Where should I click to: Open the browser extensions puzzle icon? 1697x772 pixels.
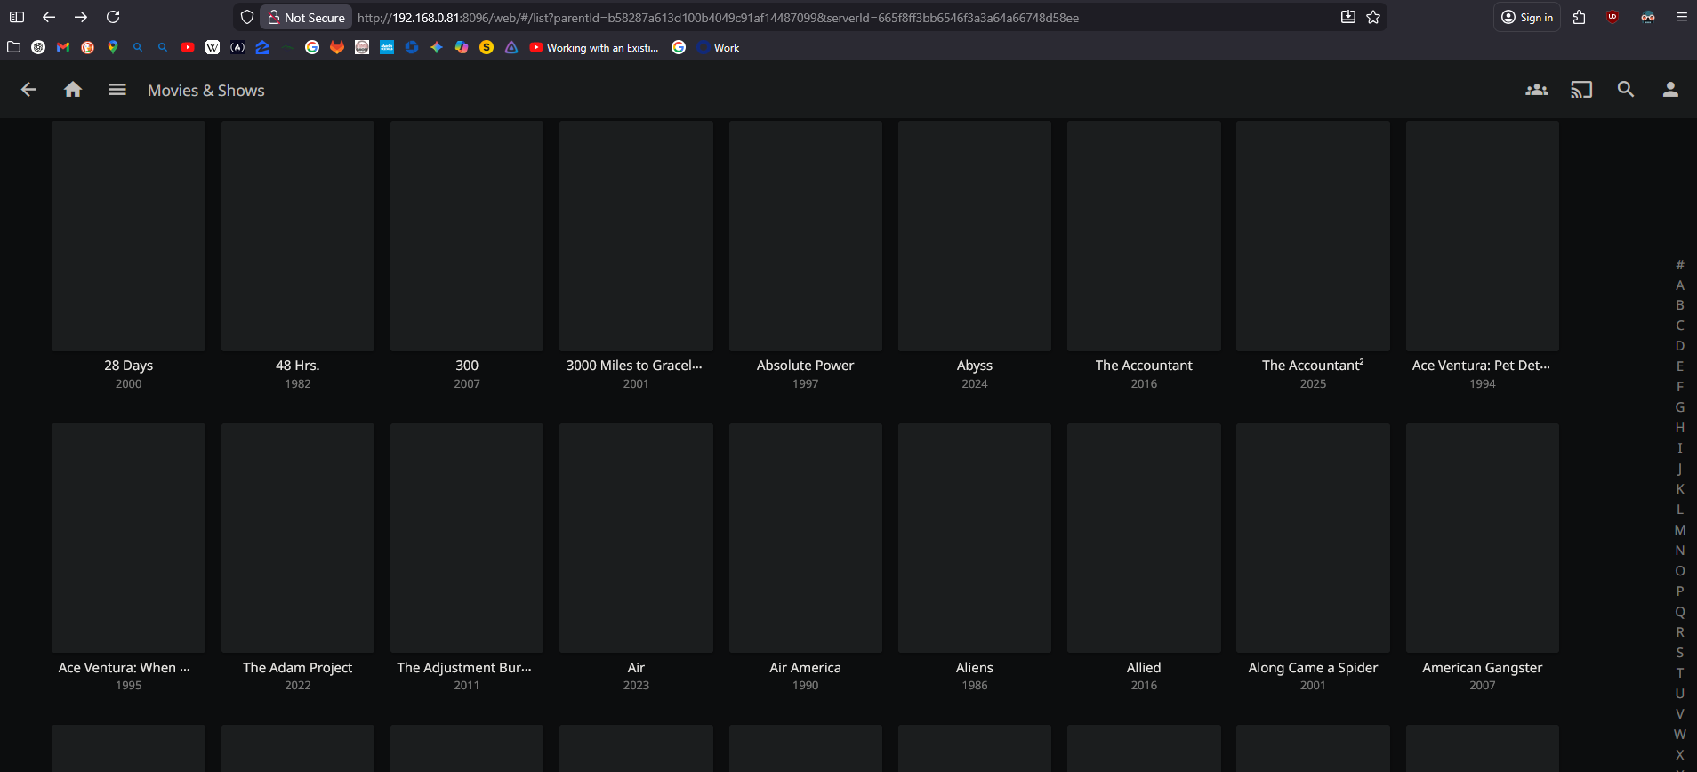(1579, 17)
